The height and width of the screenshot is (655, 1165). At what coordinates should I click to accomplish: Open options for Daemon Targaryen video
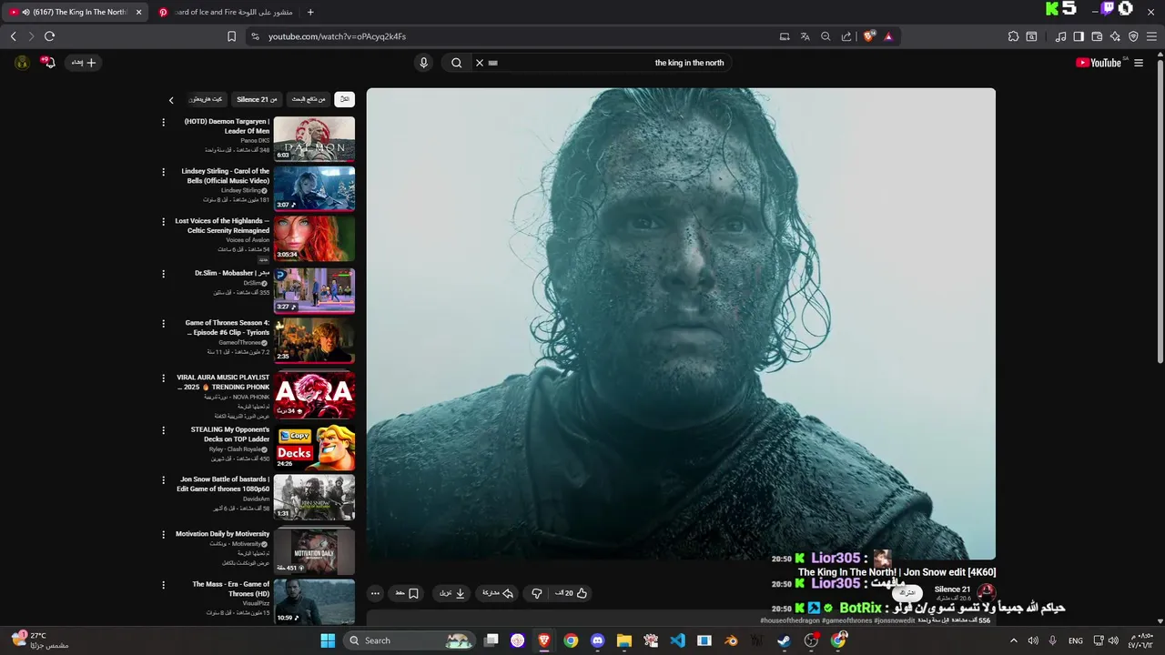164,122
